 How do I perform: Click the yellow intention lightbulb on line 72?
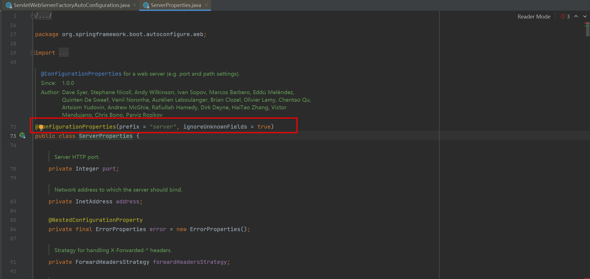tap(41, 127)
